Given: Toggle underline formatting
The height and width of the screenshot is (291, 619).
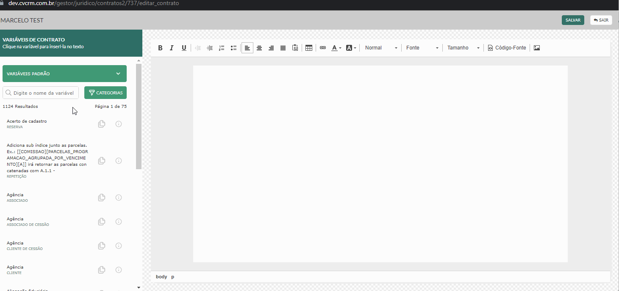Looking at the screenshot, I should (x=184, y=48).
